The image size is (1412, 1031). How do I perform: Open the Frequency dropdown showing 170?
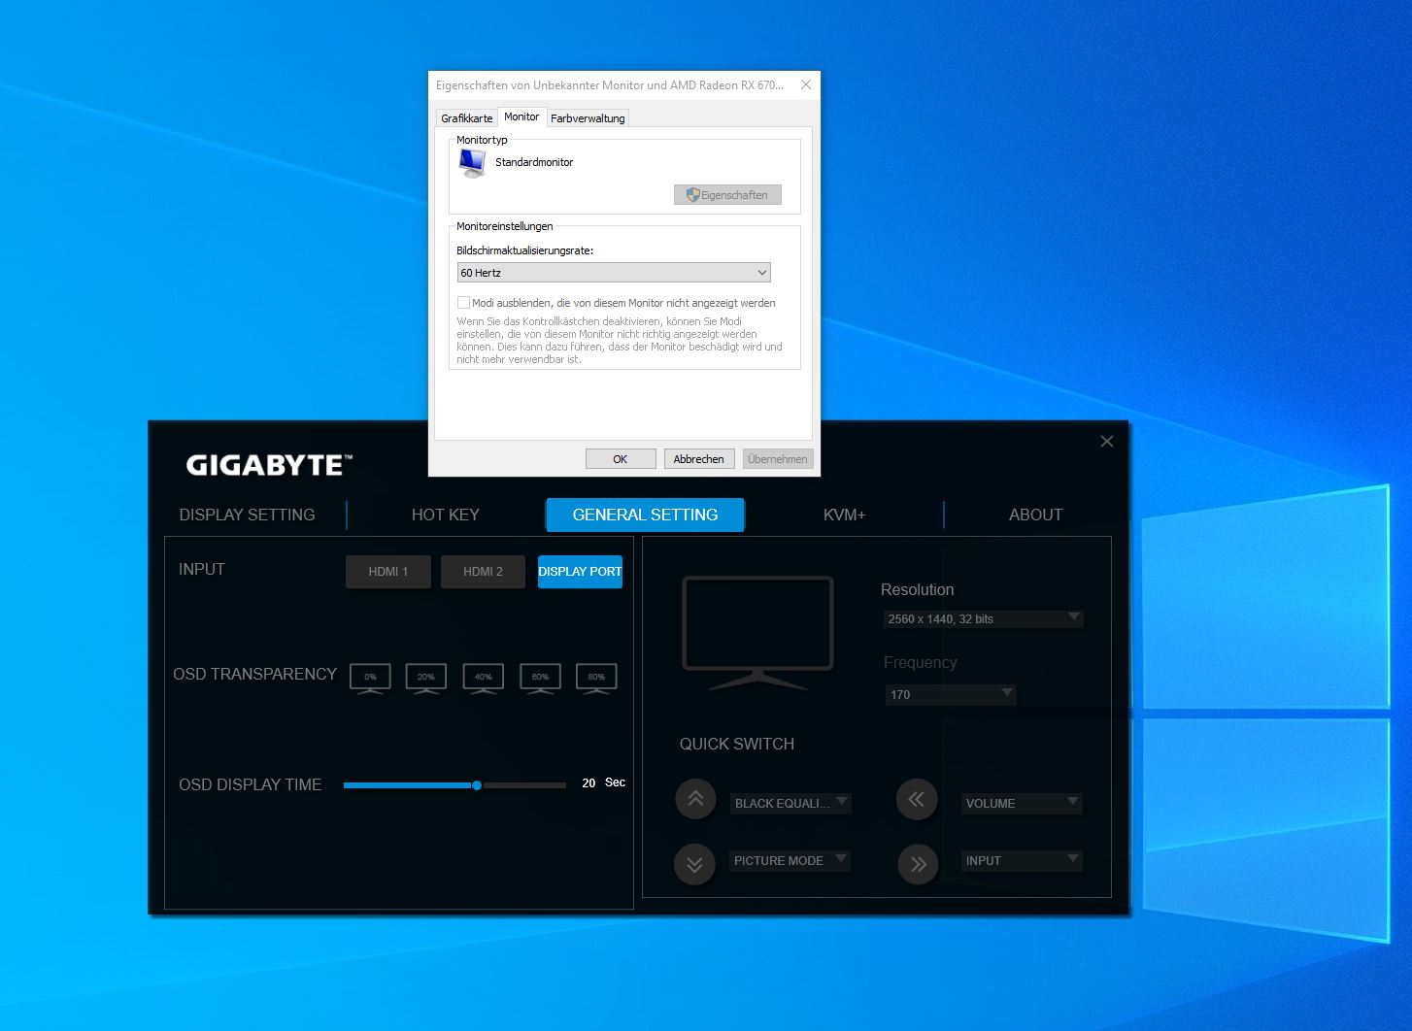951,694
